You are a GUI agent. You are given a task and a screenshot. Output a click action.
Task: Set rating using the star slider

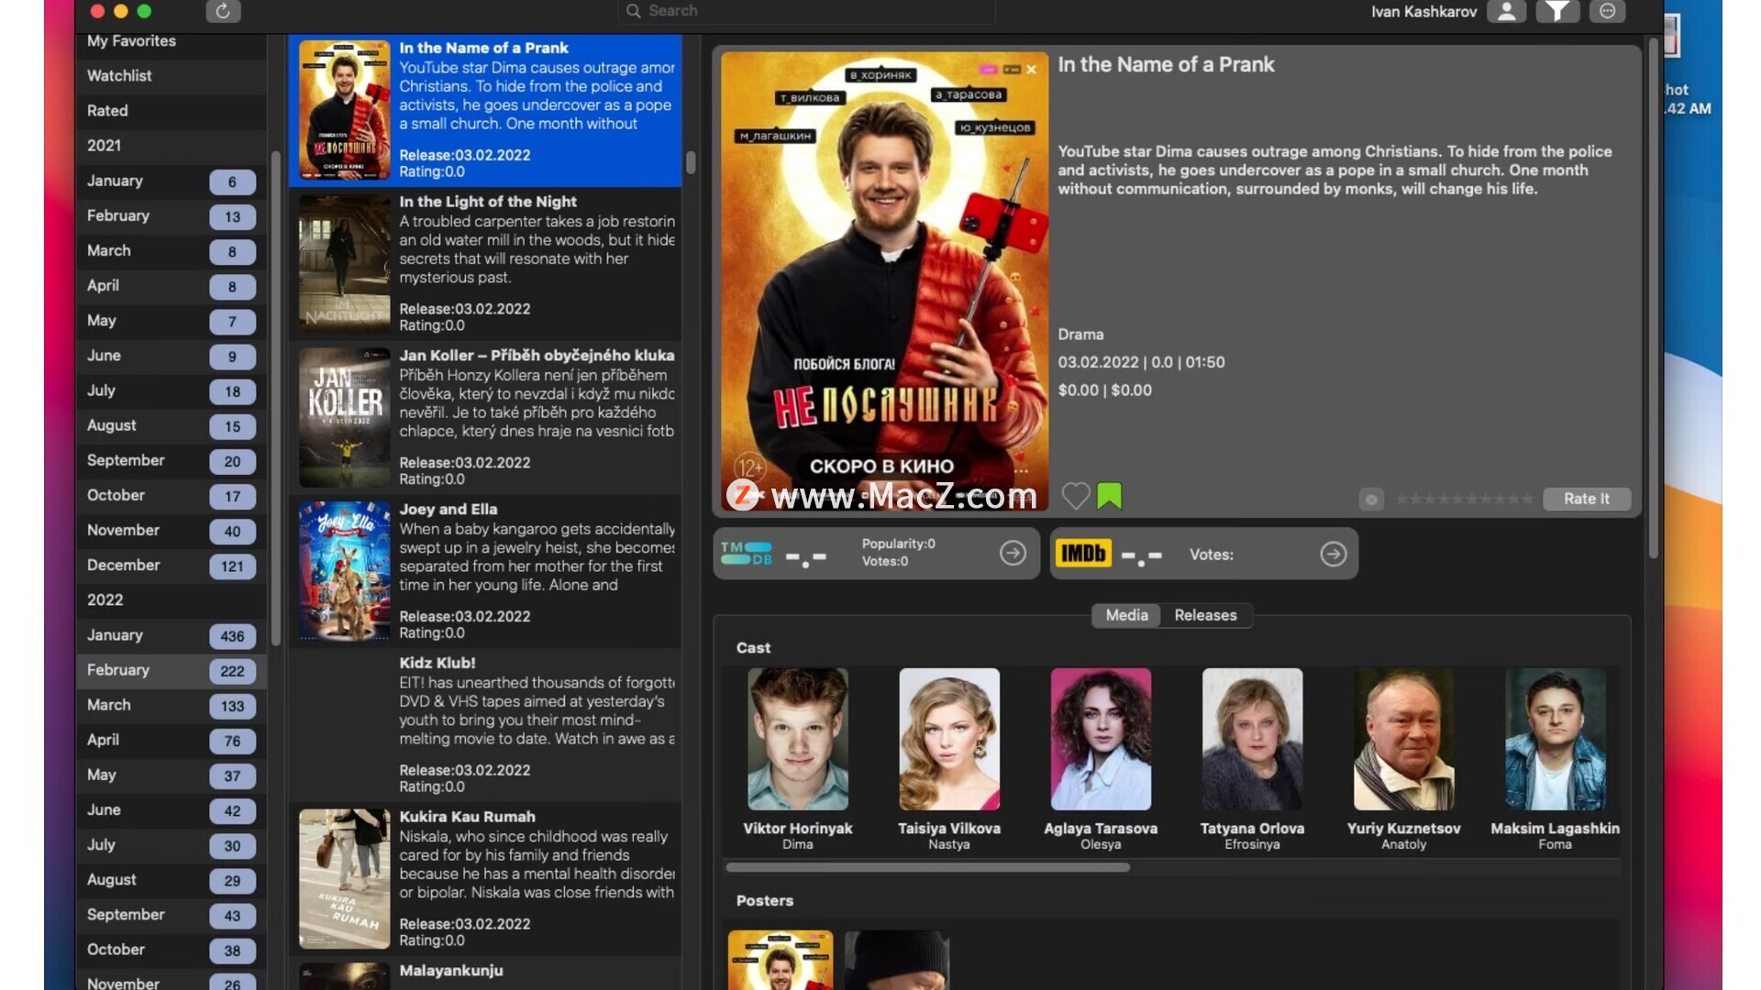click(x=1464, y=500)
